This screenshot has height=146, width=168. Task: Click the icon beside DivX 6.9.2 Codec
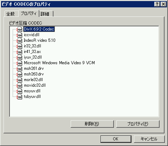[19, 29]
